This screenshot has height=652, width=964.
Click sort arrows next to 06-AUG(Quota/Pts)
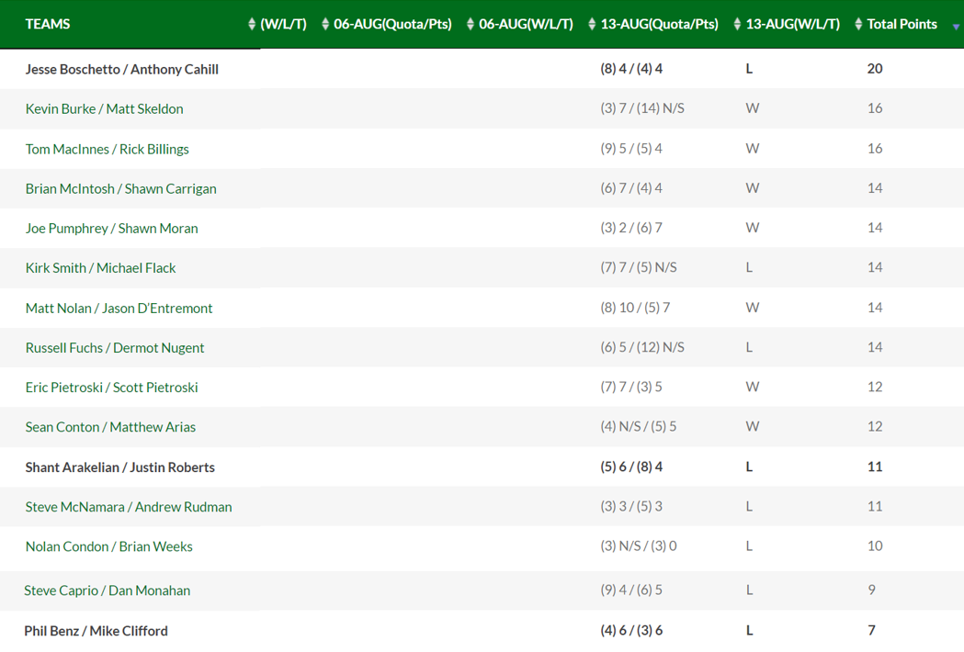325,25
